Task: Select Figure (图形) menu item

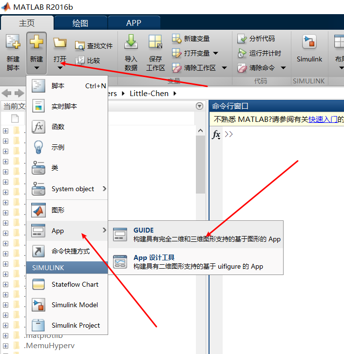Action: coord(67,210)
